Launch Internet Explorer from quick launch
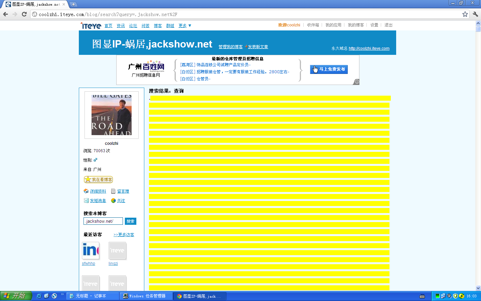Viewport: 481px width, 301px height. pyautogui.click(x=39, y=296)
